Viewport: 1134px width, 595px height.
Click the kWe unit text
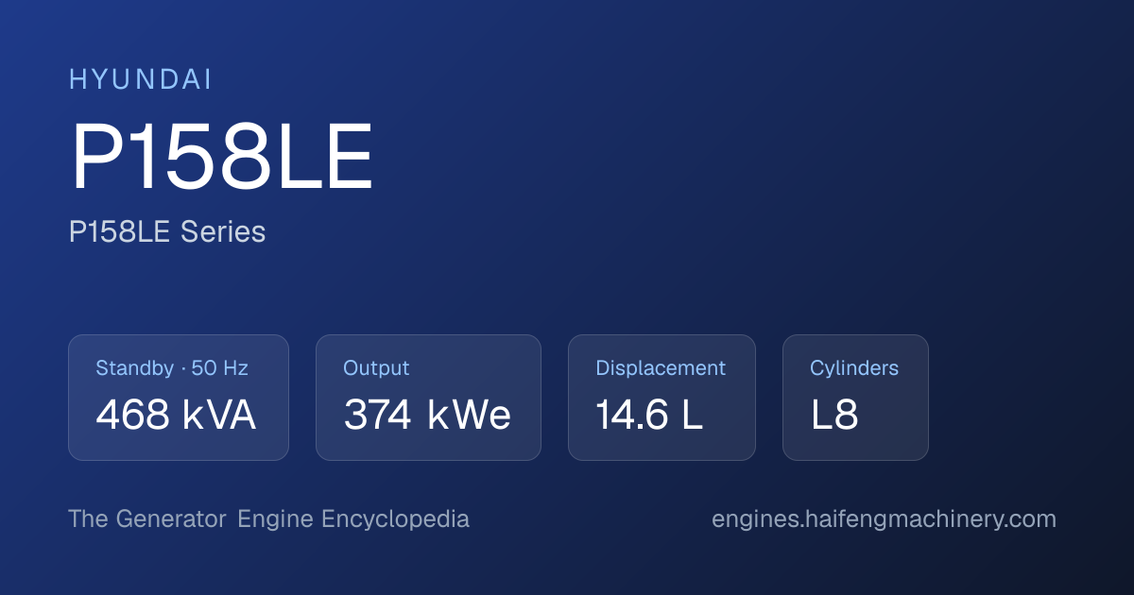point(469,416)
